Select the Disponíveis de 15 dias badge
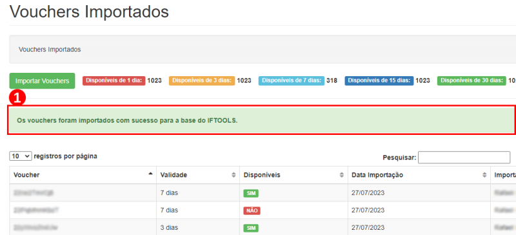The width and height of the screenshot is (516, 235). 379,81
